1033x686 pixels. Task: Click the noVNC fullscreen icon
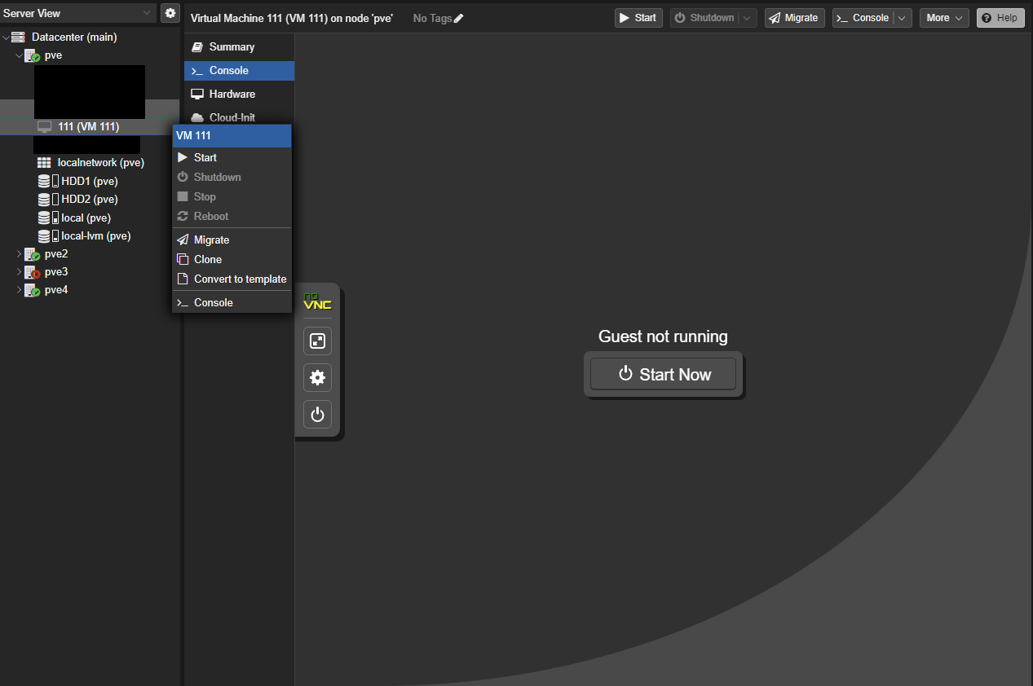[x=317, y=341]
